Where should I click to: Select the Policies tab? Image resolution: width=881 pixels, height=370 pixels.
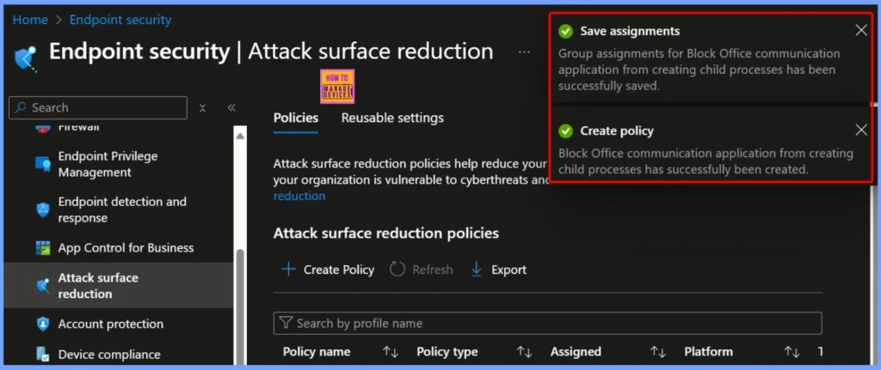pyautogui.click(x=295, y=118)
